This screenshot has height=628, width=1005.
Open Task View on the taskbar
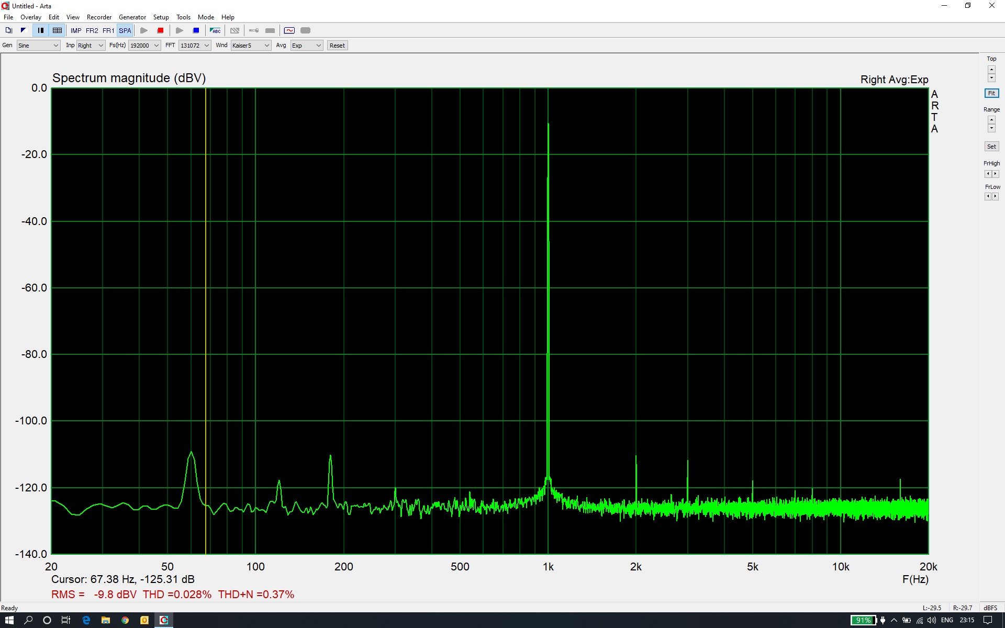click(x=65, y=620)
